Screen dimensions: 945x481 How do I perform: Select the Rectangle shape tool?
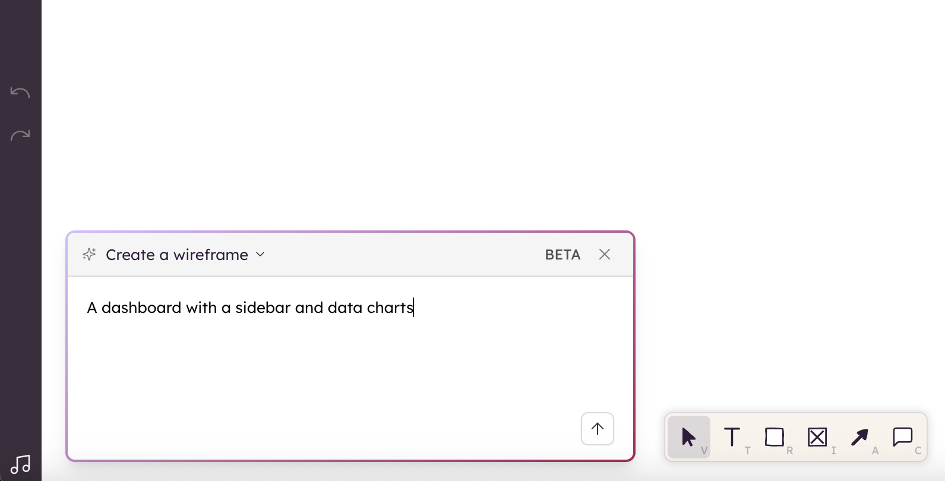[775, 438]
